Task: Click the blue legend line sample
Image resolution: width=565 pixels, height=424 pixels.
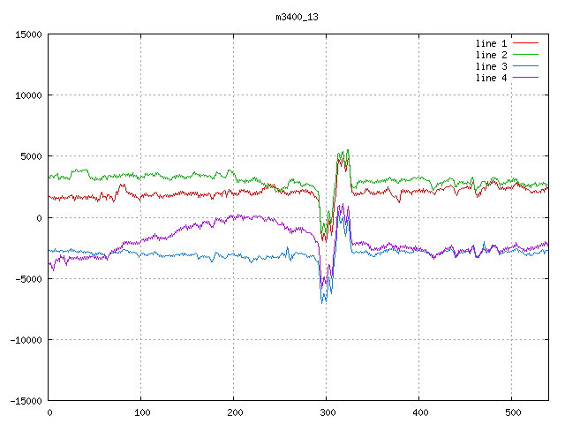Action: pos(526,66)
